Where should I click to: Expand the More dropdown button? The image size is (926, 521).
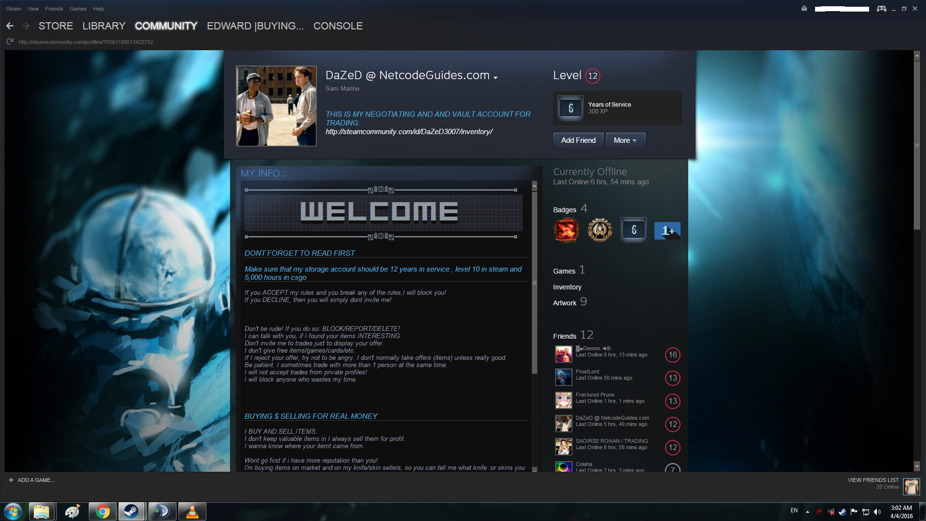click(625, 140)
